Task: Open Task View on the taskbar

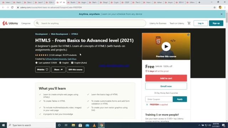Action: [x=66, y=125]
